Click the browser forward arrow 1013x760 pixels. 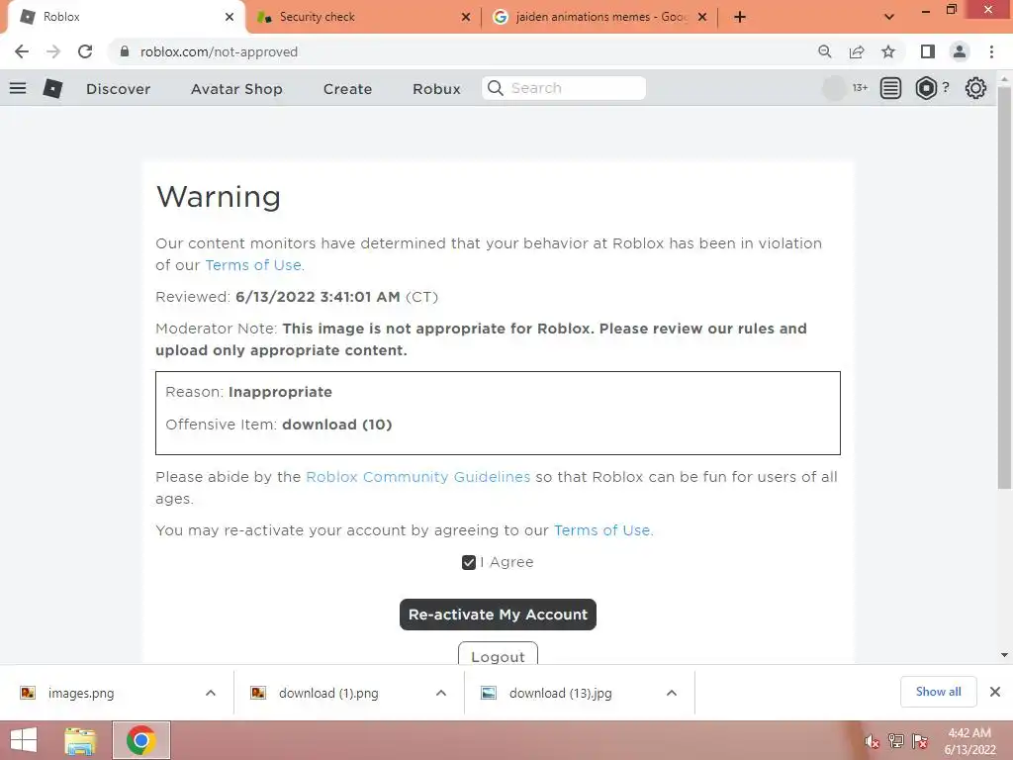pyautogui.click(x=53, y=51)
